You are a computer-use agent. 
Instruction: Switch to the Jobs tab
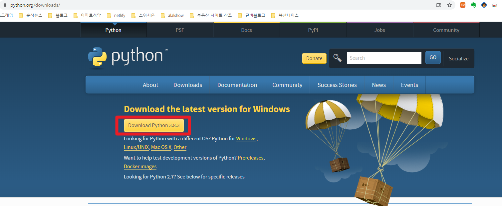(380, 30)
